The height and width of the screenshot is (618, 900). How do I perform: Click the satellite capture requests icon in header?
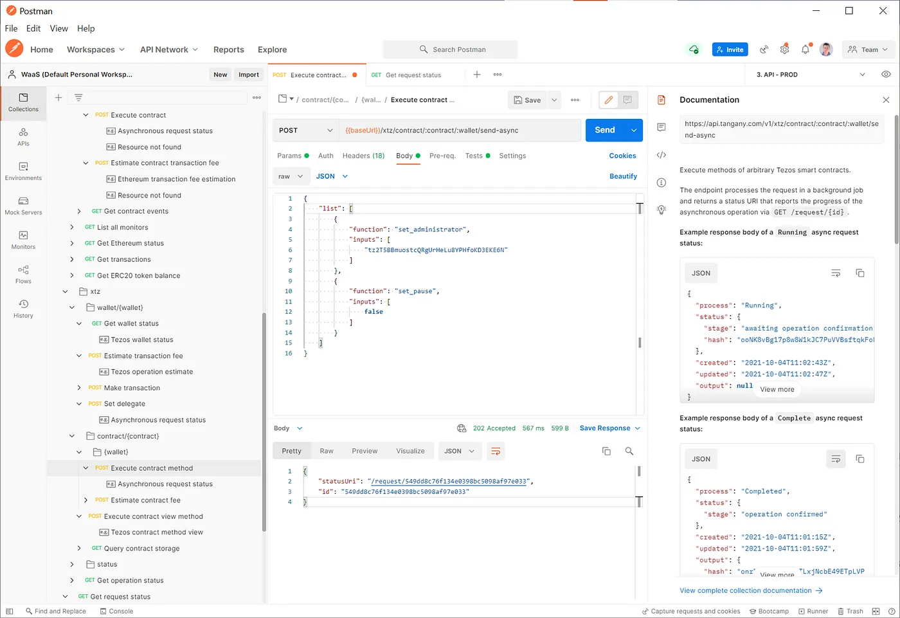[x=764, y=50]
